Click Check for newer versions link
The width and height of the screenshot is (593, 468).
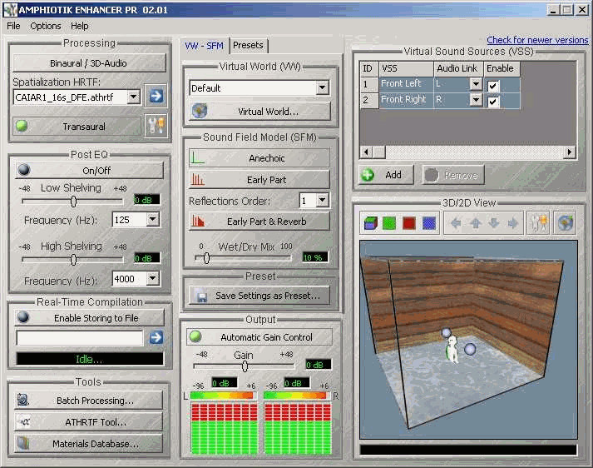click(537, 40)
